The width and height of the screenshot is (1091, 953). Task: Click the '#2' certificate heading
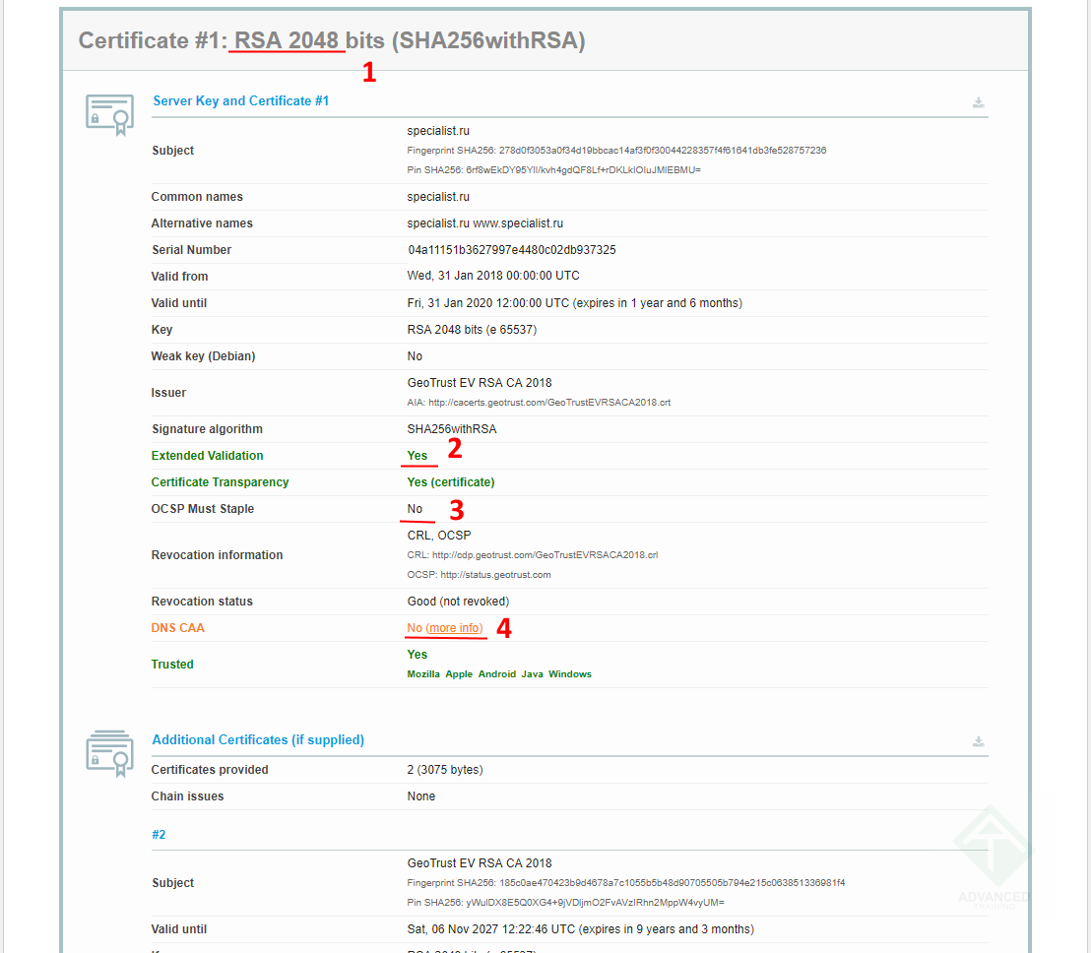pyautogui.click(x=159, y=834)
